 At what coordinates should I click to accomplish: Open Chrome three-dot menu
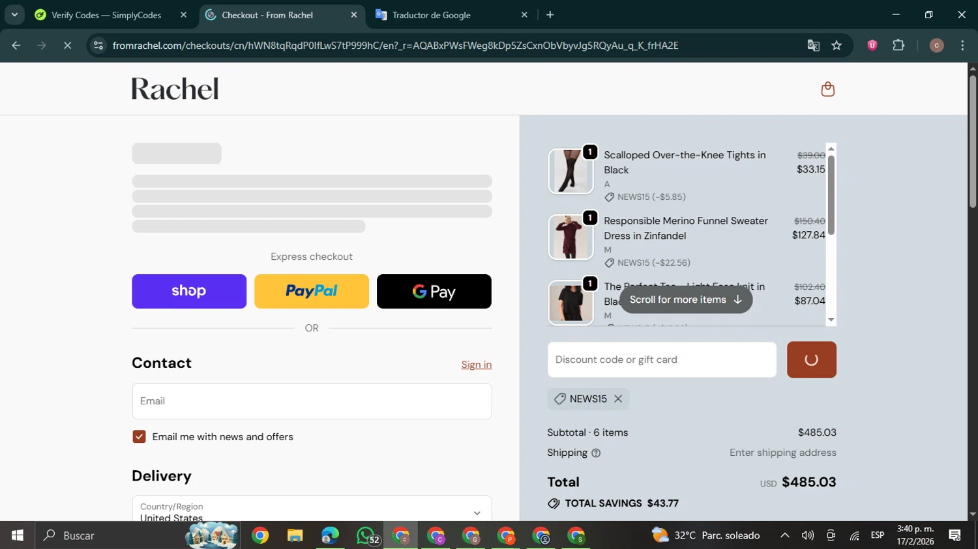(x=962, y=46)
